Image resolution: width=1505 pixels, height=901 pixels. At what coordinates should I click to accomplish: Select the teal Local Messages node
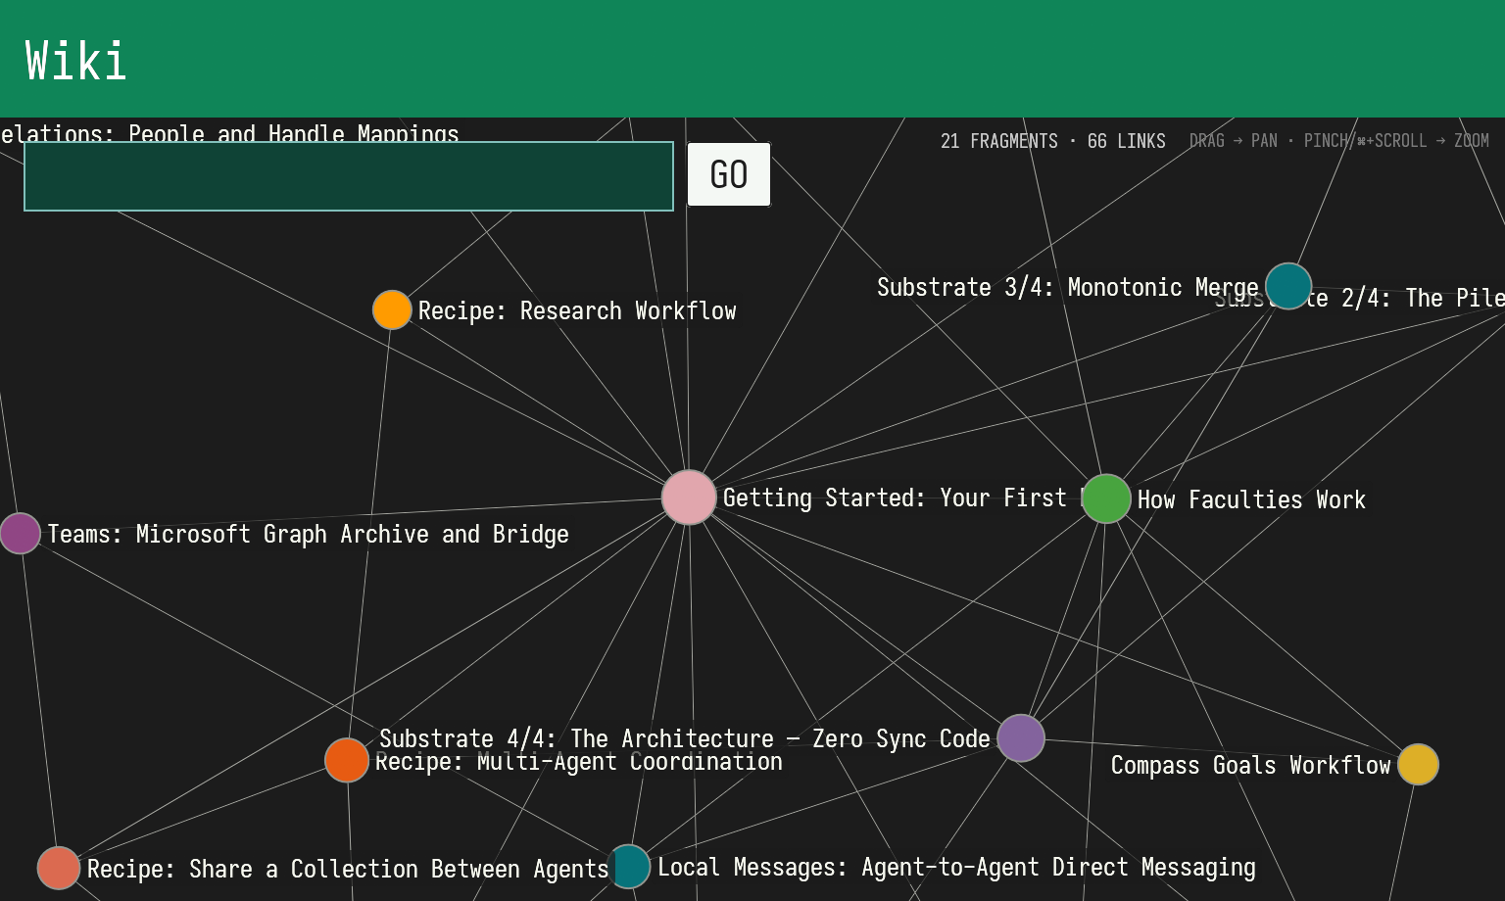(x=628, y=867)
